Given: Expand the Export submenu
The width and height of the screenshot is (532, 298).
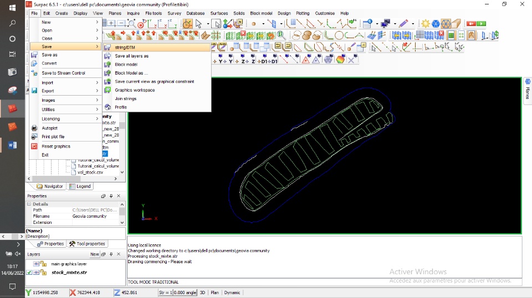Looking at the screenshot, I should click(x=66, y=91).
